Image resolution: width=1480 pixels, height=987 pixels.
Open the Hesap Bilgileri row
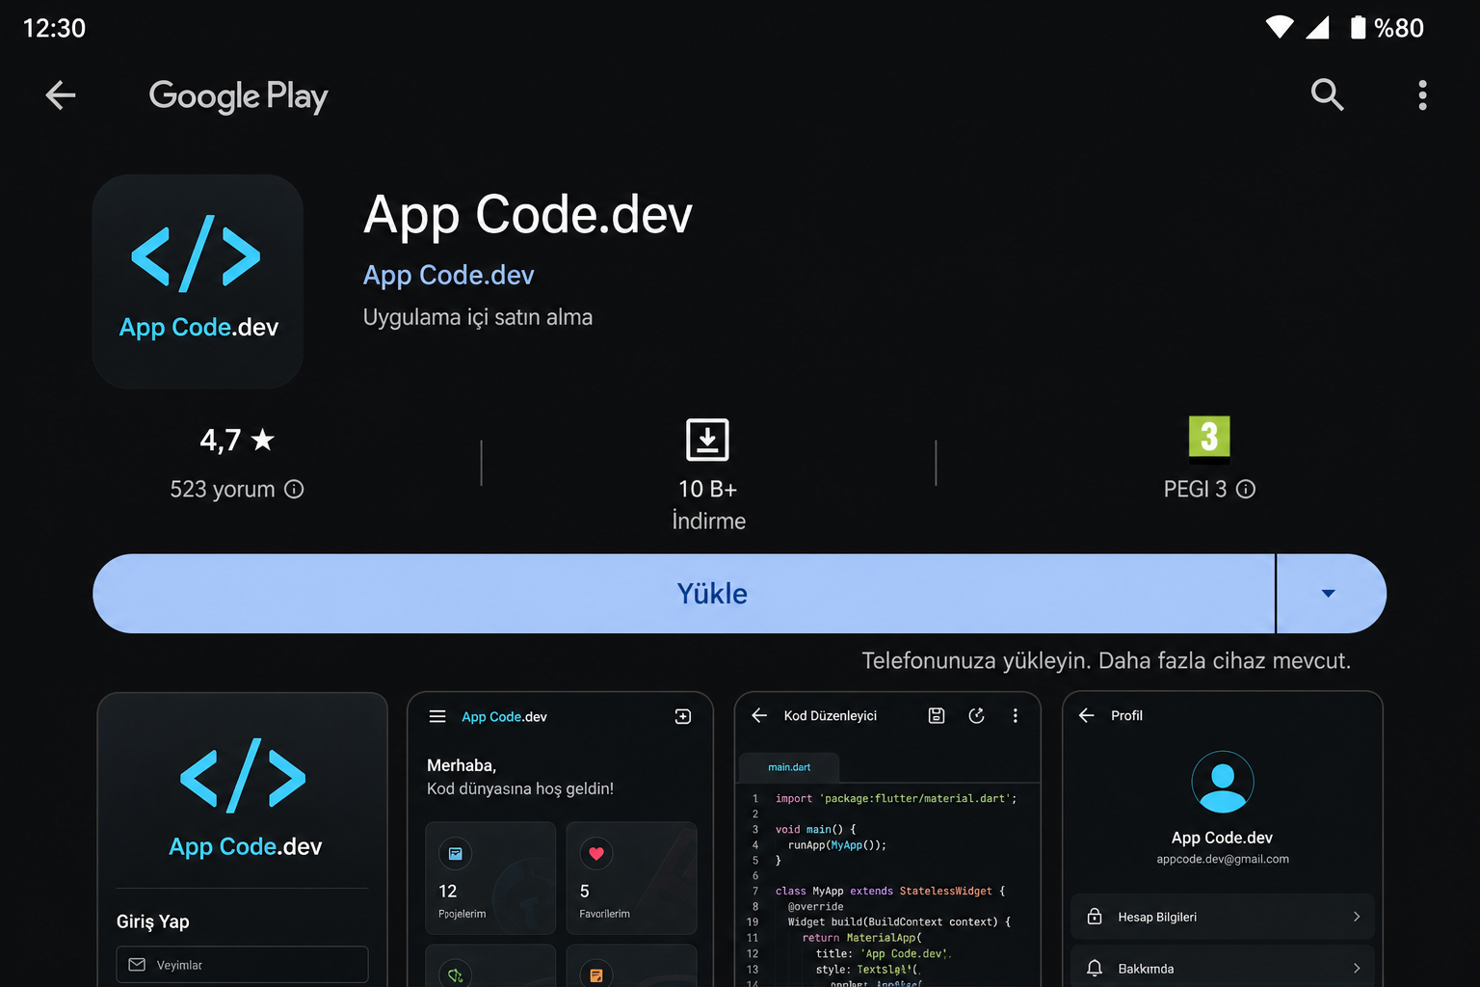pos(1223,917)
